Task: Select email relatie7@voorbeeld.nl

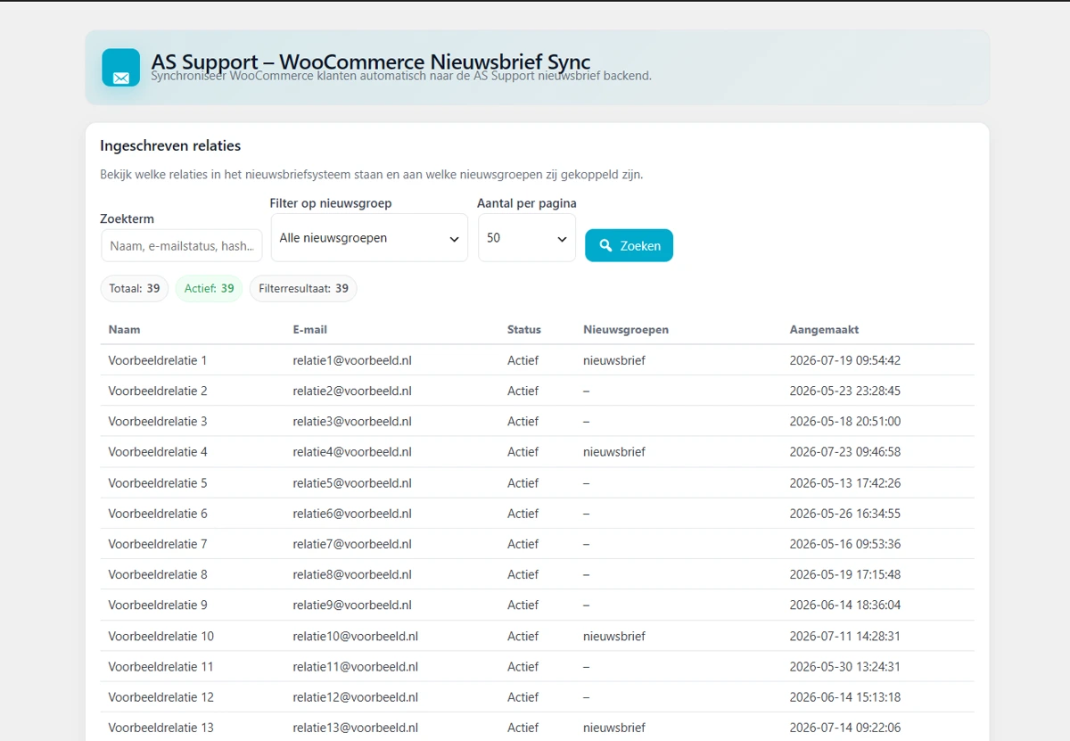Action: click(x=352, y=543)
